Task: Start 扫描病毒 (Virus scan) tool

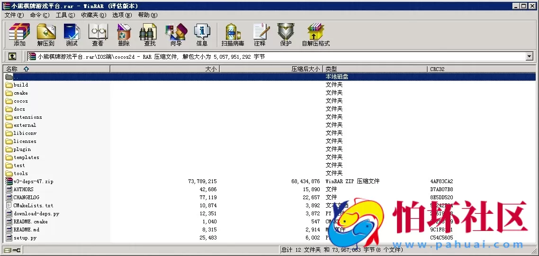Action: coord(233,35)
